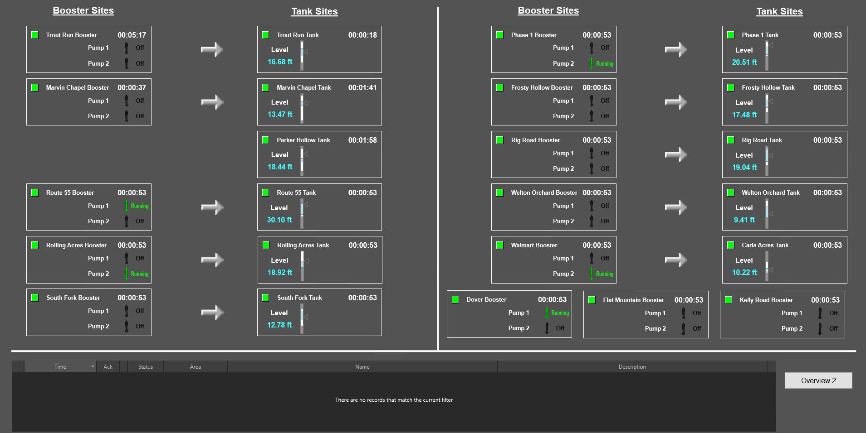Click the green status square on Rig Road Tank
This screenshot has width=866, height=433.
pyautogui.click(x=730, y=140)
